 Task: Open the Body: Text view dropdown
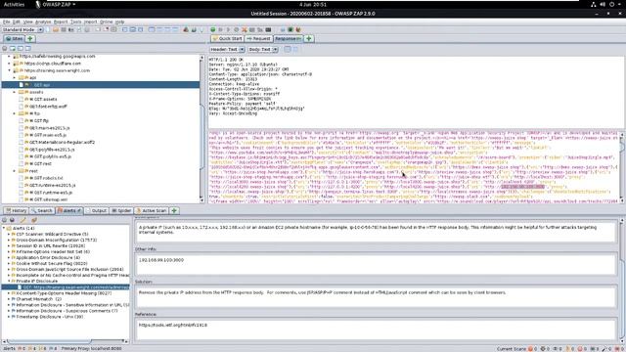click(x=263, y=50)
